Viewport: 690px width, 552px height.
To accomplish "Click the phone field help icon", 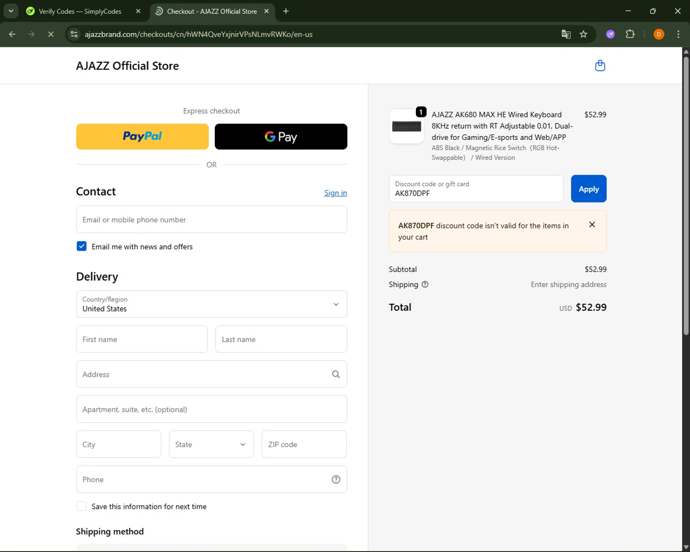I will click(336, 479).
